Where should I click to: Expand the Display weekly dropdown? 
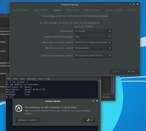click(x=93, y=48)
